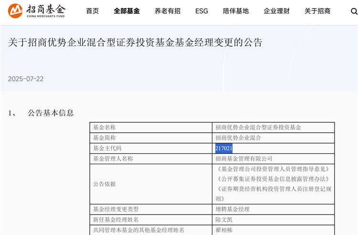Image resolution: width=358 pixels, height=235 pixels.
Task: Go to the 首页 menu item
Action: pyautogui.click(x=93, y=11)
